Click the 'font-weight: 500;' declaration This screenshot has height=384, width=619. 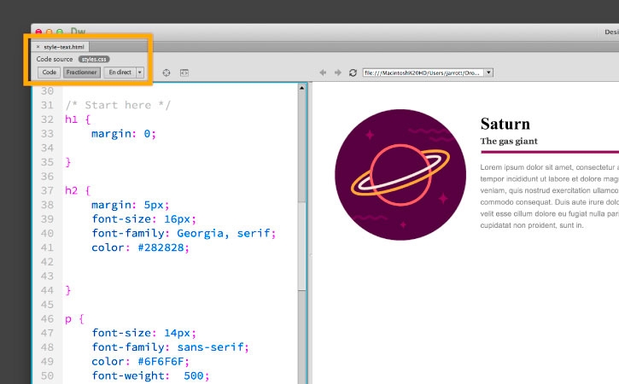[150, 375]
